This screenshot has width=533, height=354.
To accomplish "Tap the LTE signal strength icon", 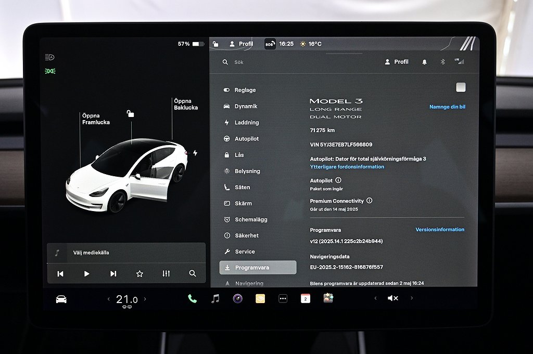I will coord(459,61).
